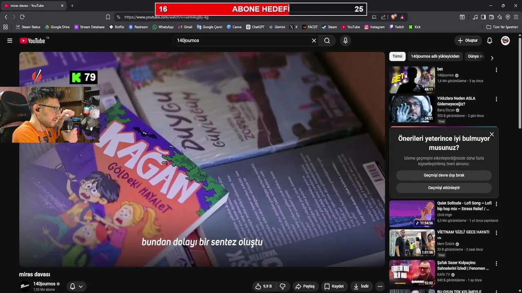
Task: Open options for Şafak Sezer video
Action: (x=496, y=263)
